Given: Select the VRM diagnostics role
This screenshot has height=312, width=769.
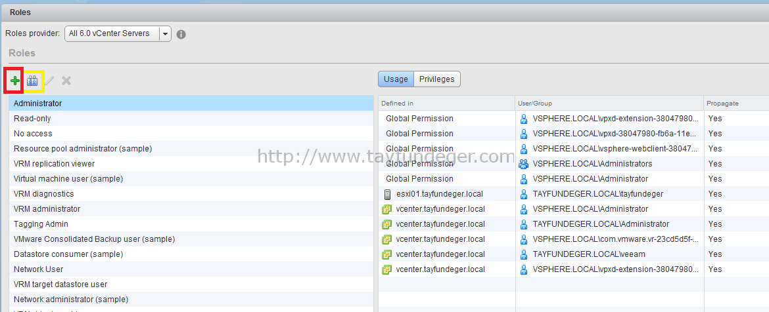Looking at the screenshot, I should coord(191,193).
